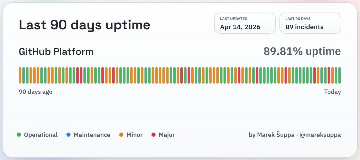
Task: Select the last red bar near Today
Action: (x=329, y=75)
